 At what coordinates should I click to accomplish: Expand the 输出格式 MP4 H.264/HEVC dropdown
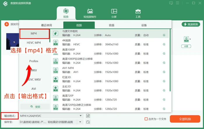(x=51, y=116)
